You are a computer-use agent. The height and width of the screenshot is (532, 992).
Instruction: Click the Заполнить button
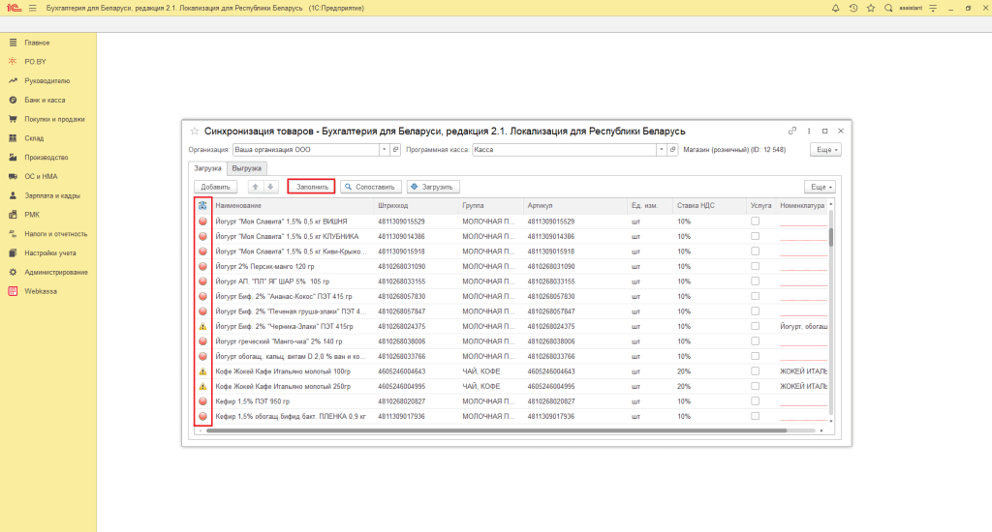coord(312,187)
